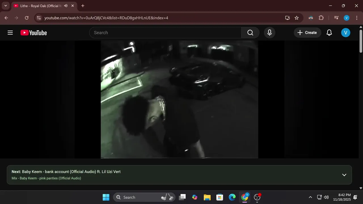Open OBS Studio from taskbar

tap(257, 197)
